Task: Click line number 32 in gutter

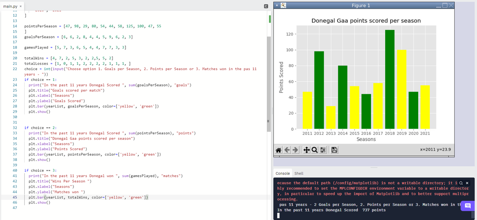Action: click(x=14, y=128)
